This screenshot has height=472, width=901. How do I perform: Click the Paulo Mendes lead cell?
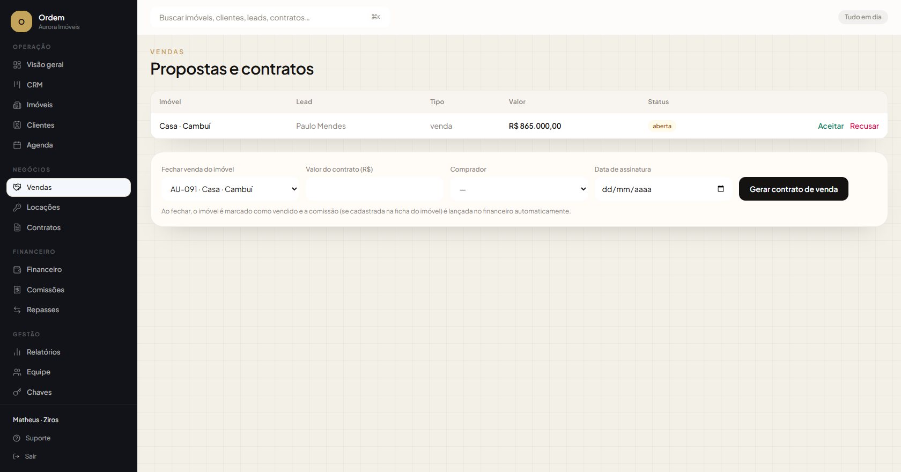(321, 126)
